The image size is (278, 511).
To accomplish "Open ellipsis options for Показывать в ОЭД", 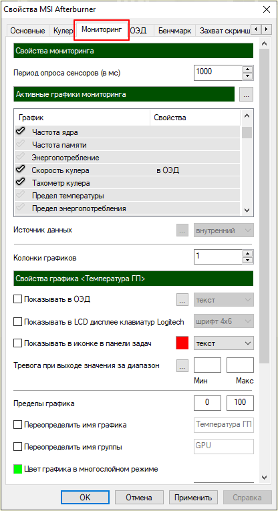I will coord(182,300).
